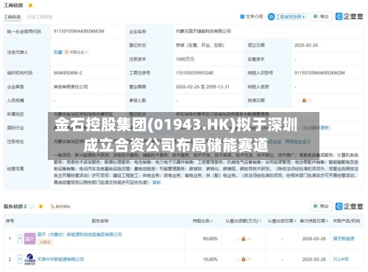
Task: Select the organization code MAK892KM-2
Action: pos(68,73)
